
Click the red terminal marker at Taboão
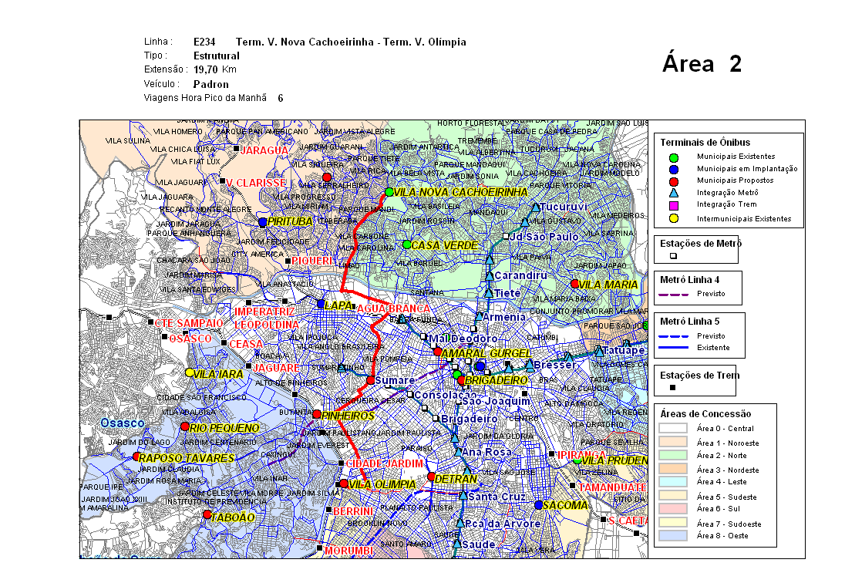(207, 514)
